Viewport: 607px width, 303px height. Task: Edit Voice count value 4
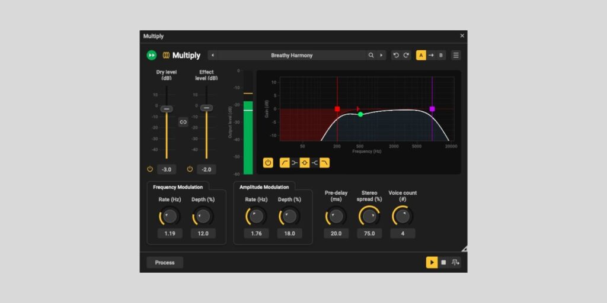click(402, 233)
